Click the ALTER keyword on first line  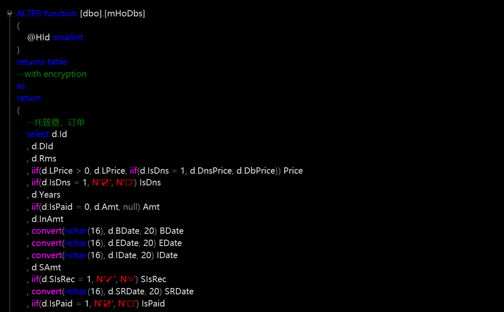tap(29, 13)
